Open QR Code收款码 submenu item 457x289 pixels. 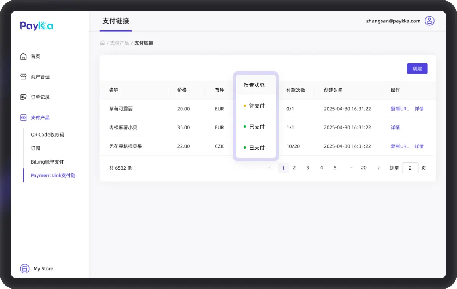point(47,135)
